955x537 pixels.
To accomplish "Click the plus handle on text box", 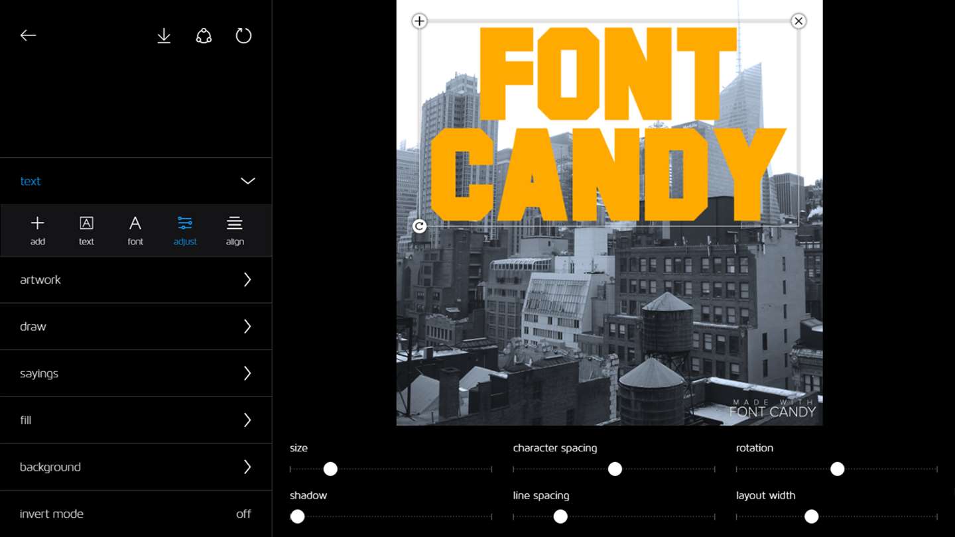I will 419,21.
